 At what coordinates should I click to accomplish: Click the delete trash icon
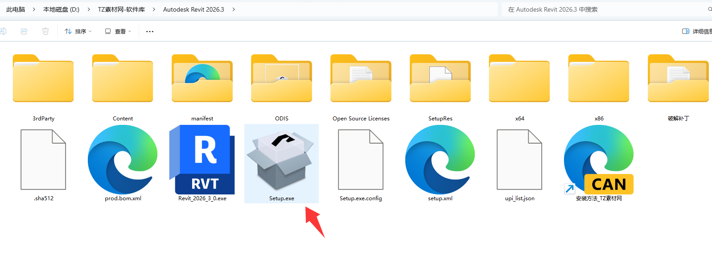tap(45, 31)
